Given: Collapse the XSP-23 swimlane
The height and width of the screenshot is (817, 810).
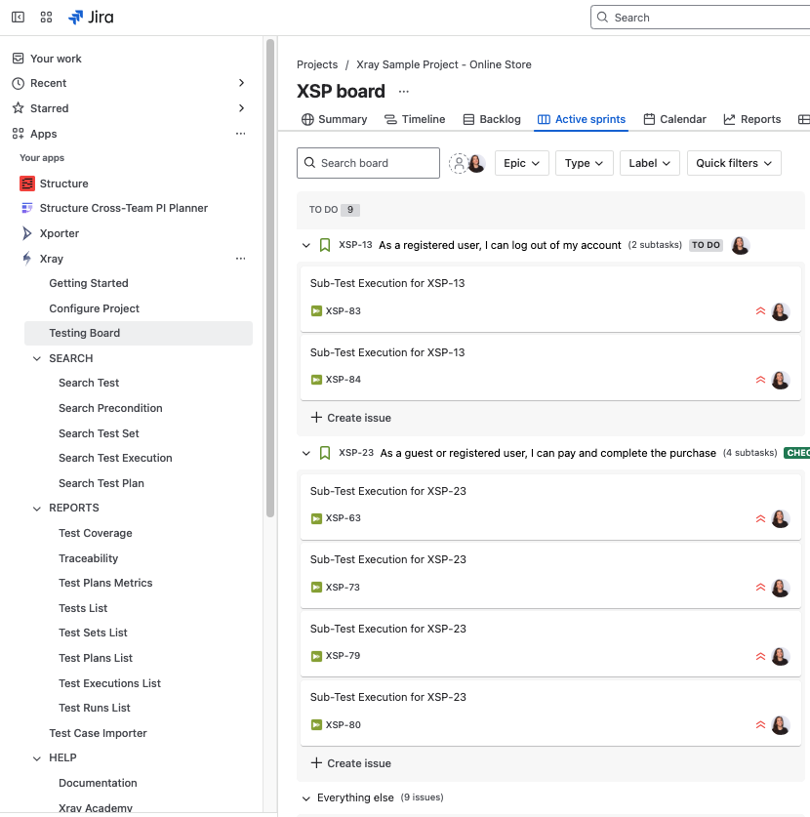Looking at the screenshot, I should (306, 453).
